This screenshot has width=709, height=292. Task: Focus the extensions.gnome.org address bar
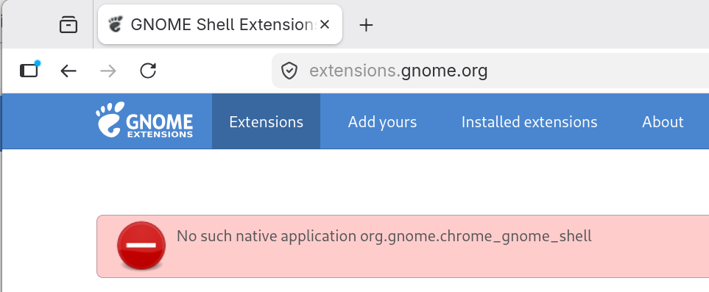point(490,71)
